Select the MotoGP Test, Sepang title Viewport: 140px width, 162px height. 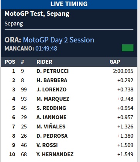pos(37,14)
